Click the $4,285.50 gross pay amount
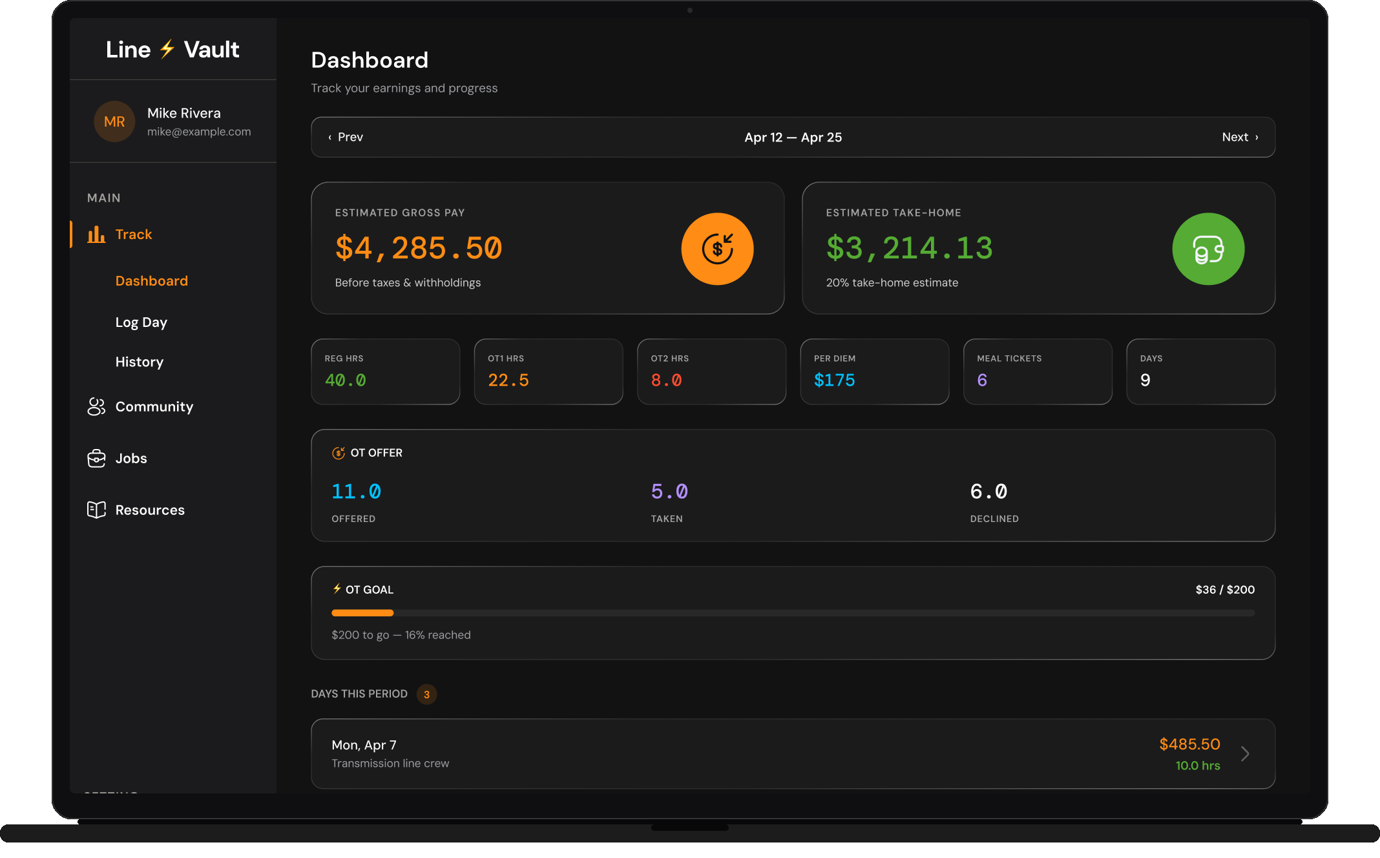The image size is (1380, 858). (419, 248)
